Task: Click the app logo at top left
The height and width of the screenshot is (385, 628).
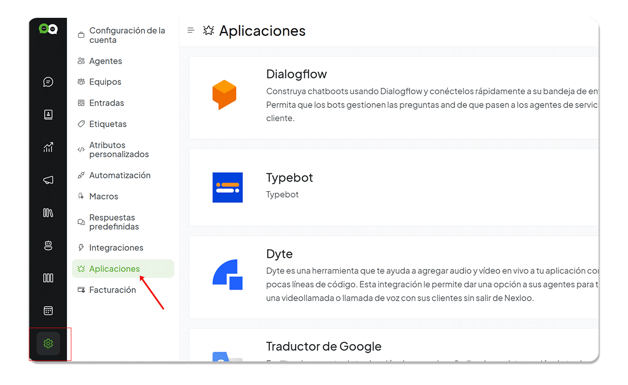Action: 48,29
